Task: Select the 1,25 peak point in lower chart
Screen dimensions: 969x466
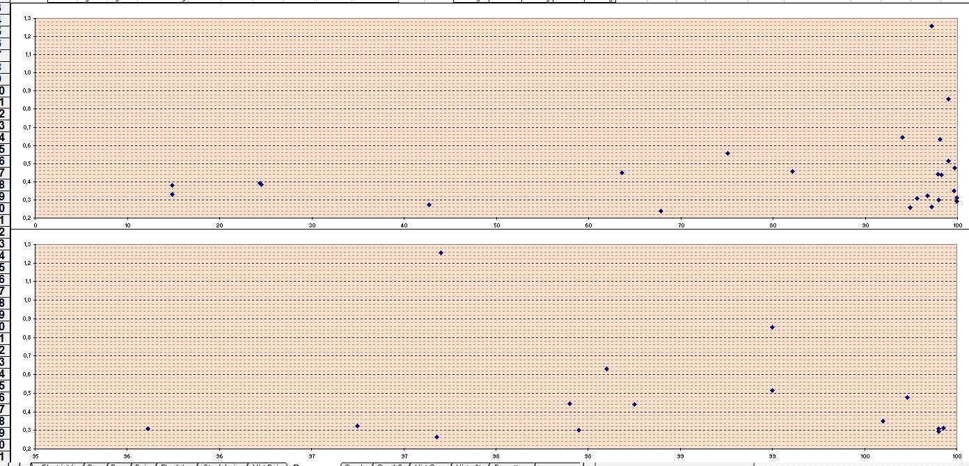Action: click(x=441, y=253)
